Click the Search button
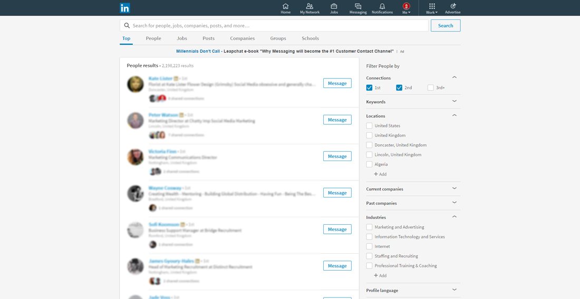Screen dimensions: 580x299 [x=446, y=25]
